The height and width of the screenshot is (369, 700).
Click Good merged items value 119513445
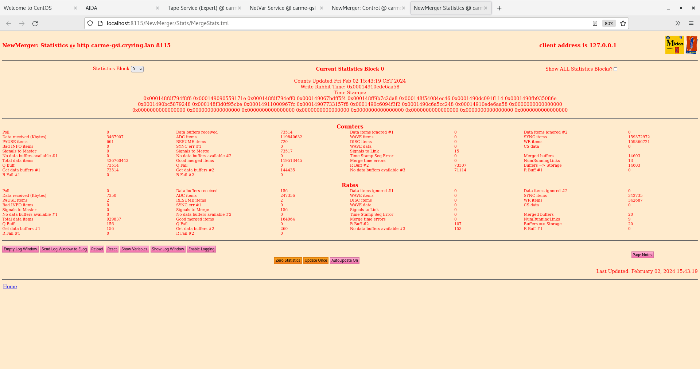[x=291, y=161]
